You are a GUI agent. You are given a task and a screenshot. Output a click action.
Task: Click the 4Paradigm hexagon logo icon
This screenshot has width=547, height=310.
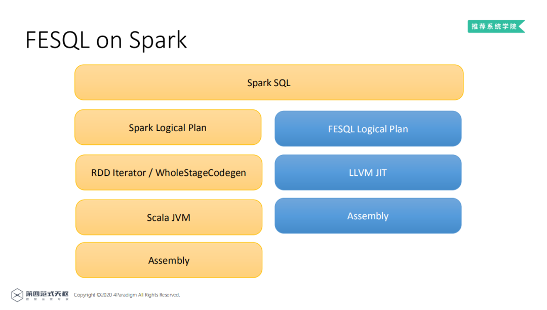pos(17,295)
